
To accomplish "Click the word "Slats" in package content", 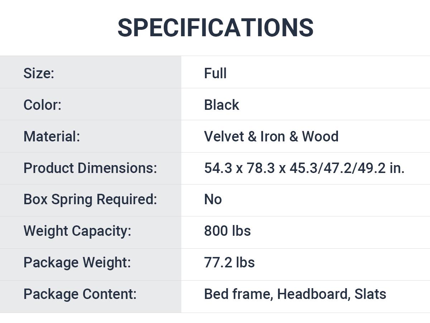I will pos(370,294).
